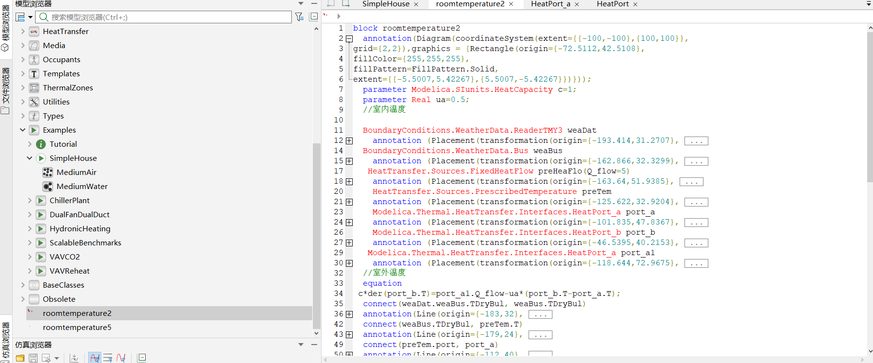
Task: Select roomtemperature5 in the tree
Action: 77,328
